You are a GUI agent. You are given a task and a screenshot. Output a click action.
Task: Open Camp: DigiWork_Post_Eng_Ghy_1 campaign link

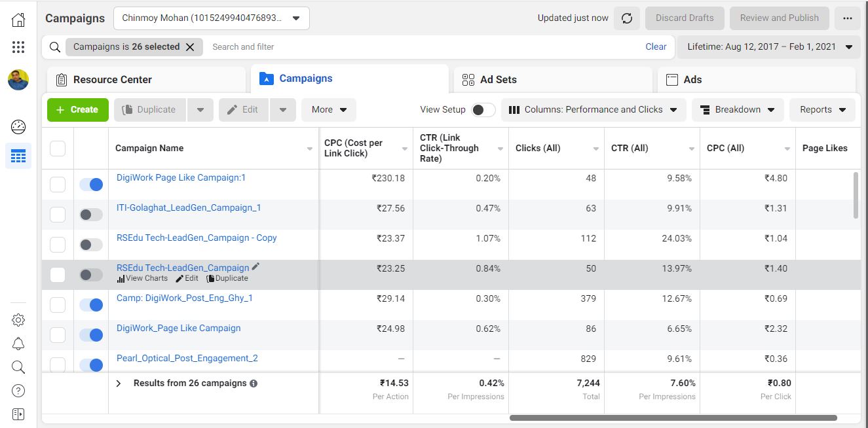[185, 298]
